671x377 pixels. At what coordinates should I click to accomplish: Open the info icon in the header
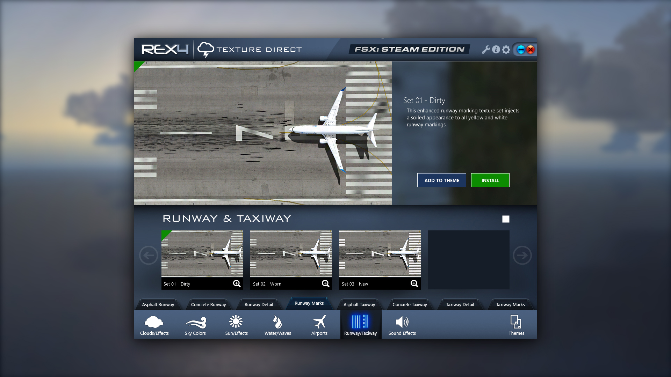pos(496,50)
